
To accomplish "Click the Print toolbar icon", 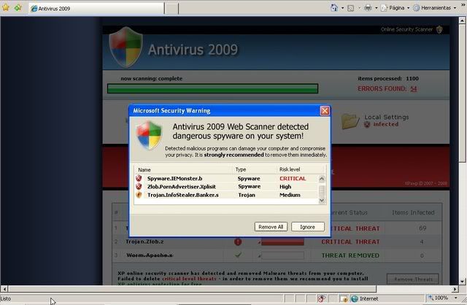I will 368,8.
